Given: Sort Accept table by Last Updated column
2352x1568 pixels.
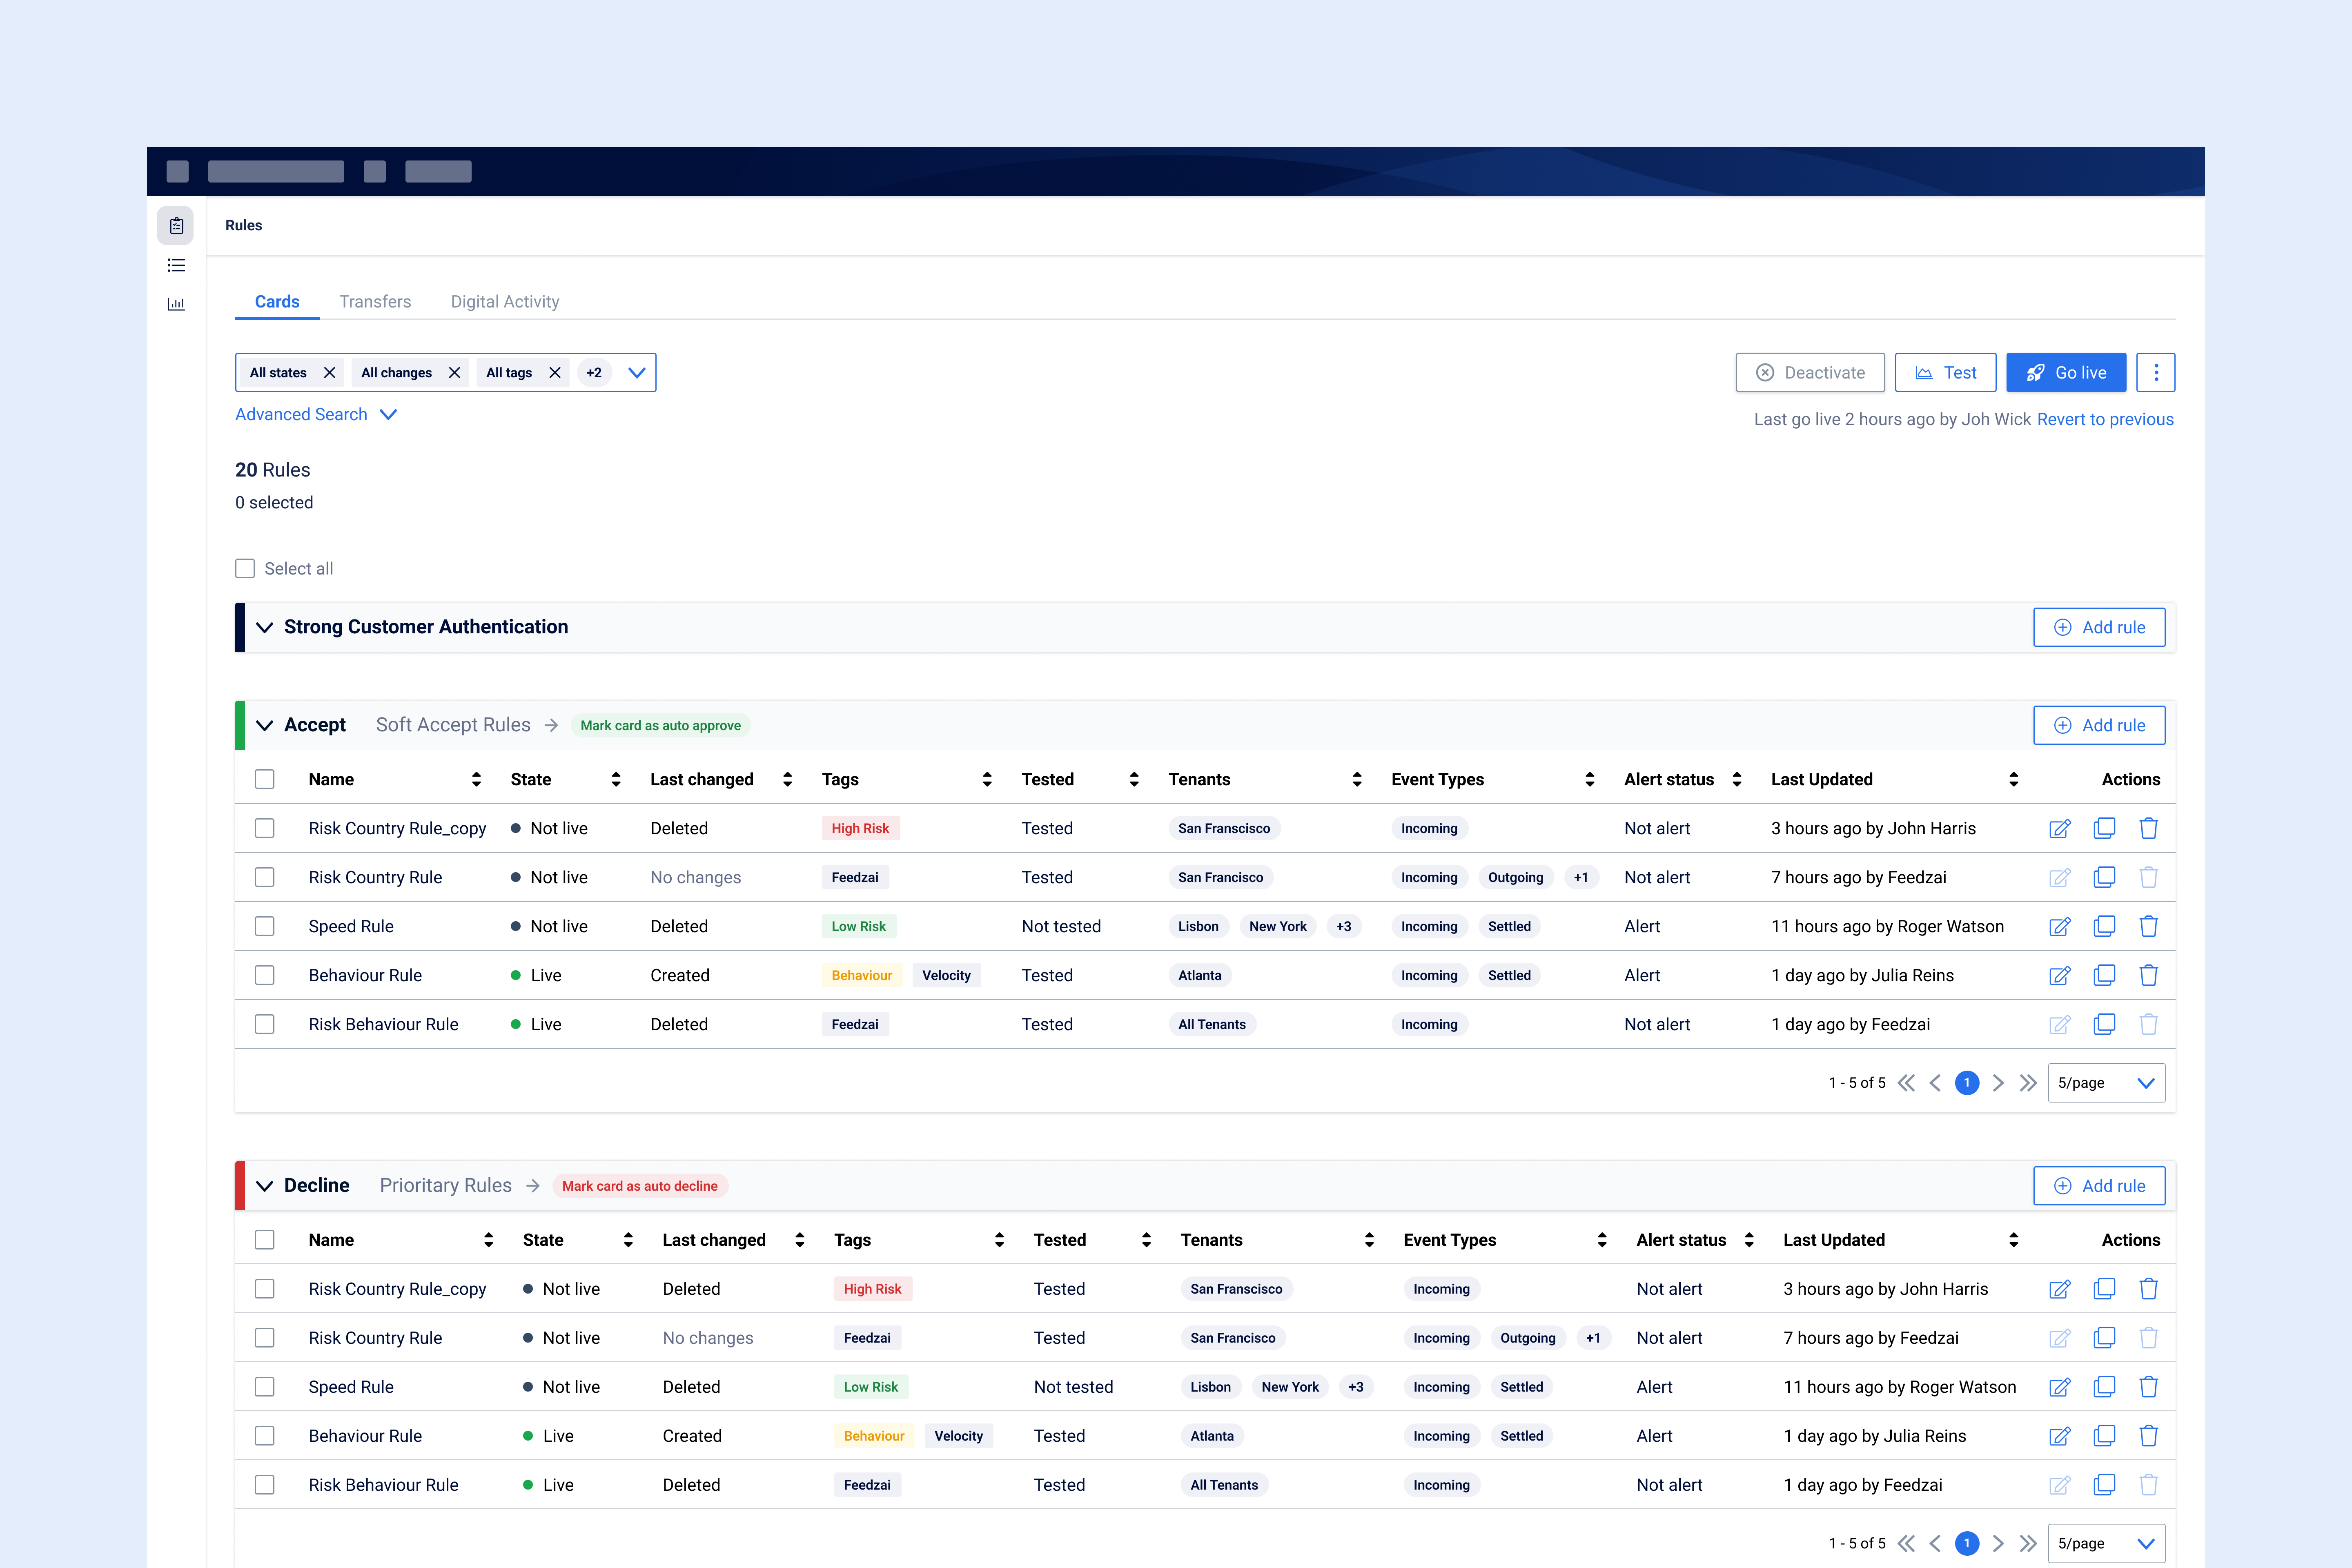Looking at the screenshot, I should pos(2014,779).
